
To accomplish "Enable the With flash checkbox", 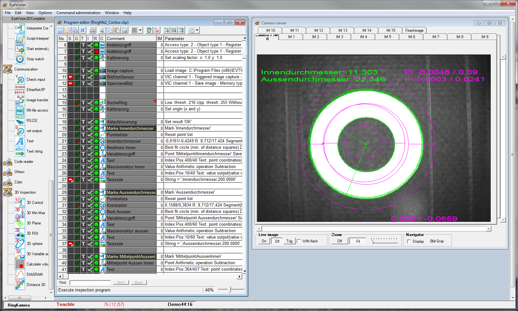I will (x=299, y=241).
